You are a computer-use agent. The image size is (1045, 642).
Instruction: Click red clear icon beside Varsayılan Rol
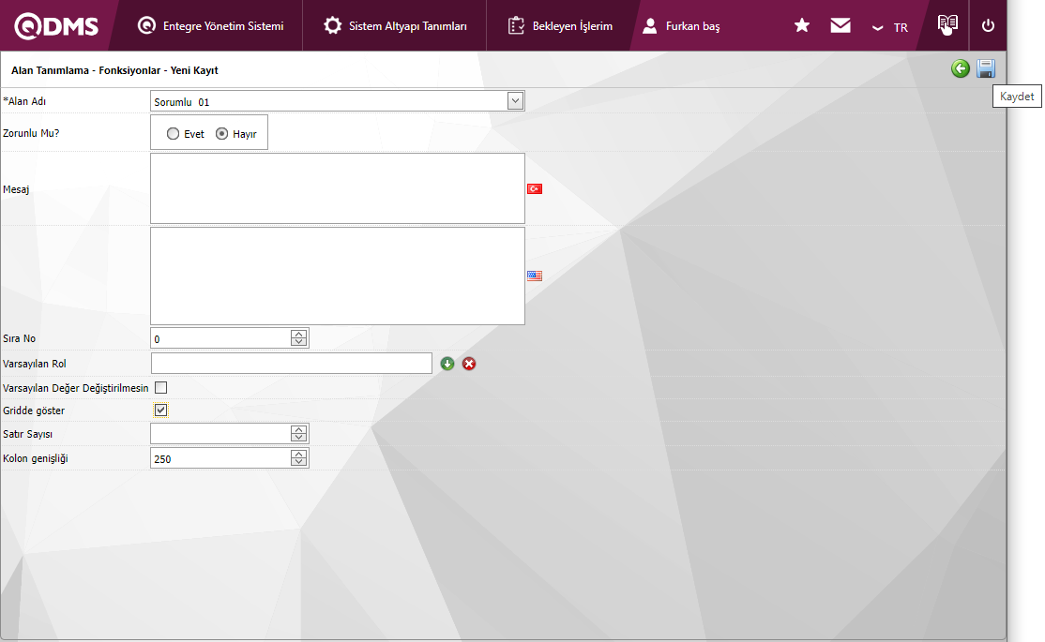(469, 364)
